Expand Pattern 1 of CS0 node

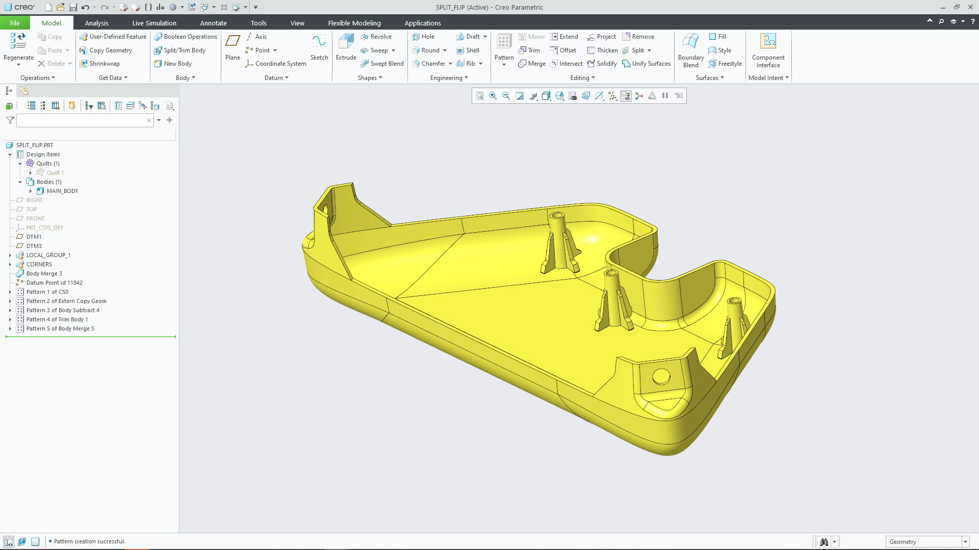pos(10,292)
